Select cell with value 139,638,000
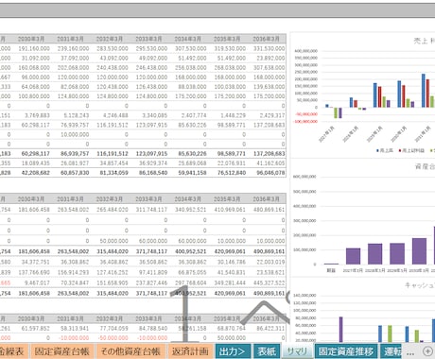 pos(269,87)
